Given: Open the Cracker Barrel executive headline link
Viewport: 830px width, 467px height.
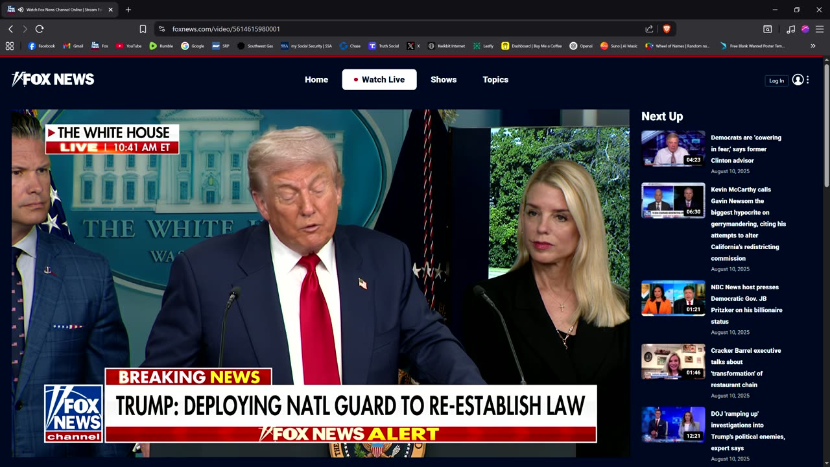Looking at the screenshot, I should click(x=746, y=368).
